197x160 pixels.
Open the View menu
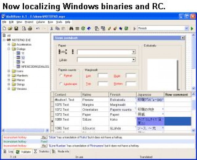tap(19, 22)
